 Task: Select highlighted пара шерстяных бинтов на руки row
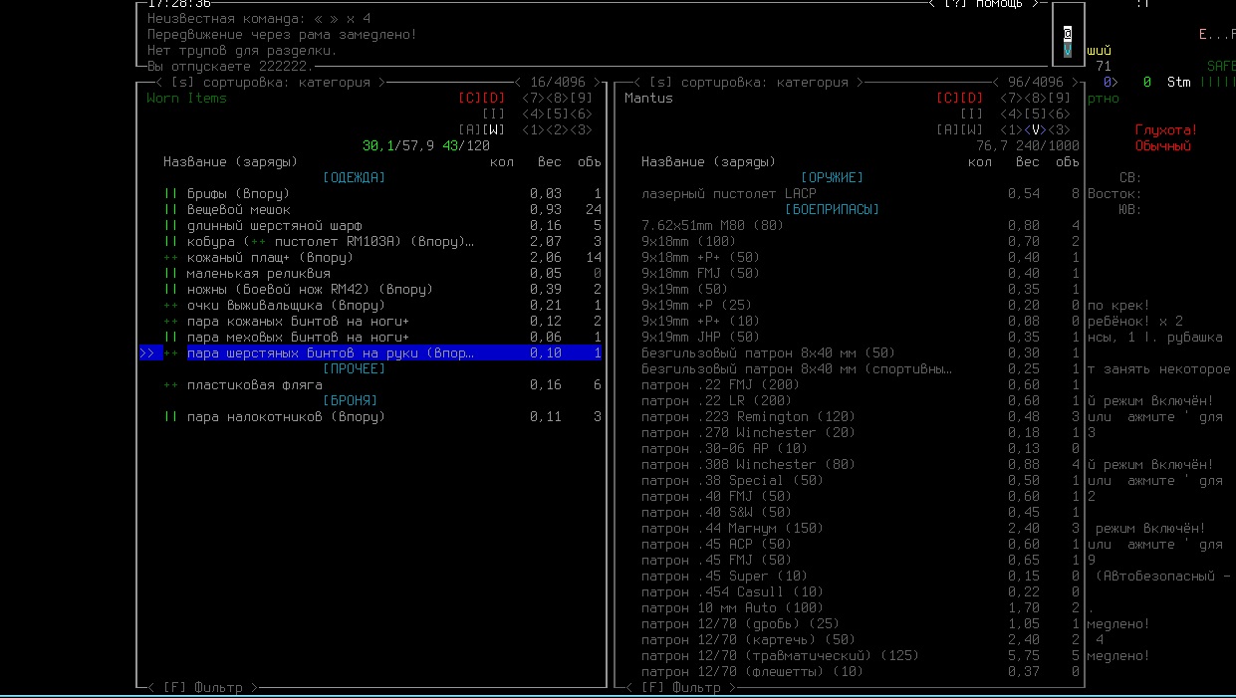[x=371, y=353]
